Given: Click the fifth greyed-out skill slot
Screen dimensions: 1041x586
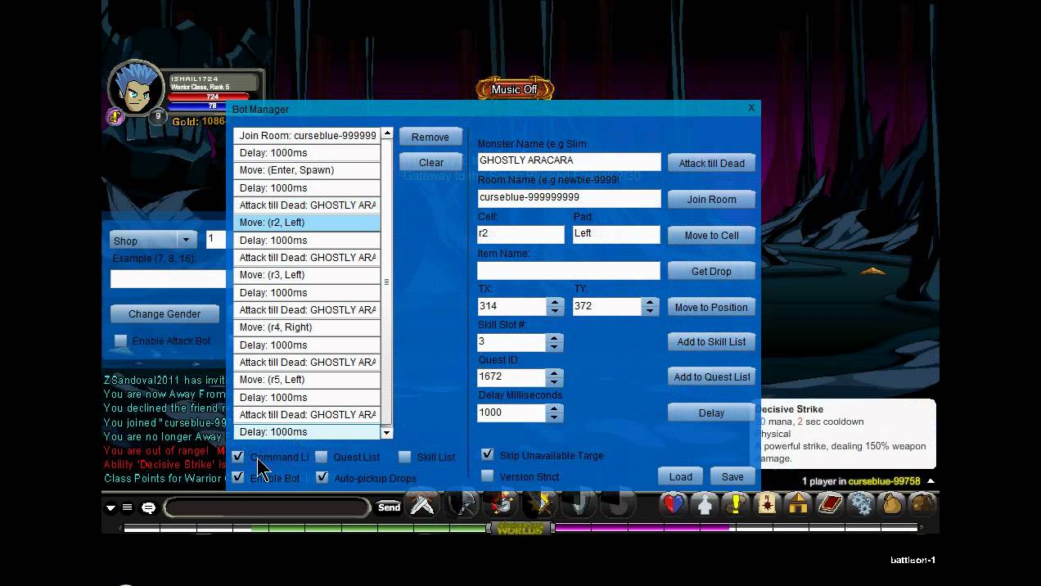Looking at the screenshot, I should coord(579,506).
